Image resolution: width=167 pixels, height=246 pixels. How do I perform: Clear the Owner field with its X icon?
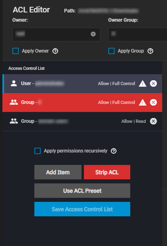93,34
